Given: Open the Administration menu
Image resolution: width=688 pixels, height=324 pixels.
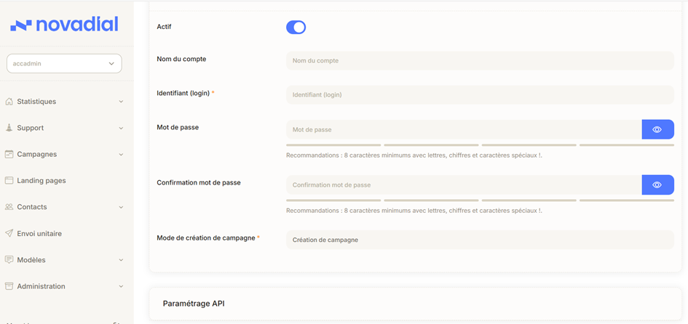Looking at the screenshot, I should (41, 286).
